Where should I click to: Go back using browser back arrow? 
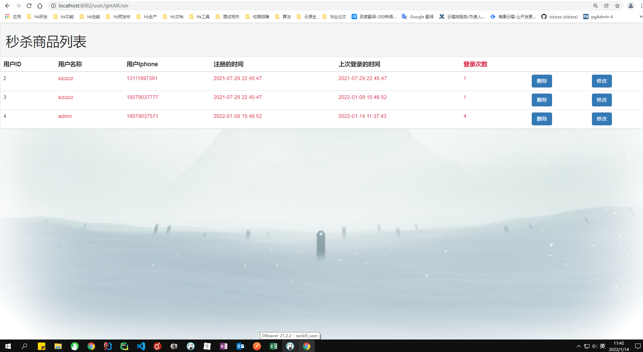pyautogui.click(x=7, y=6)
